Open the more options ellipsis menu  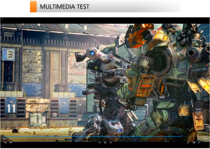(x=205, y=143)
